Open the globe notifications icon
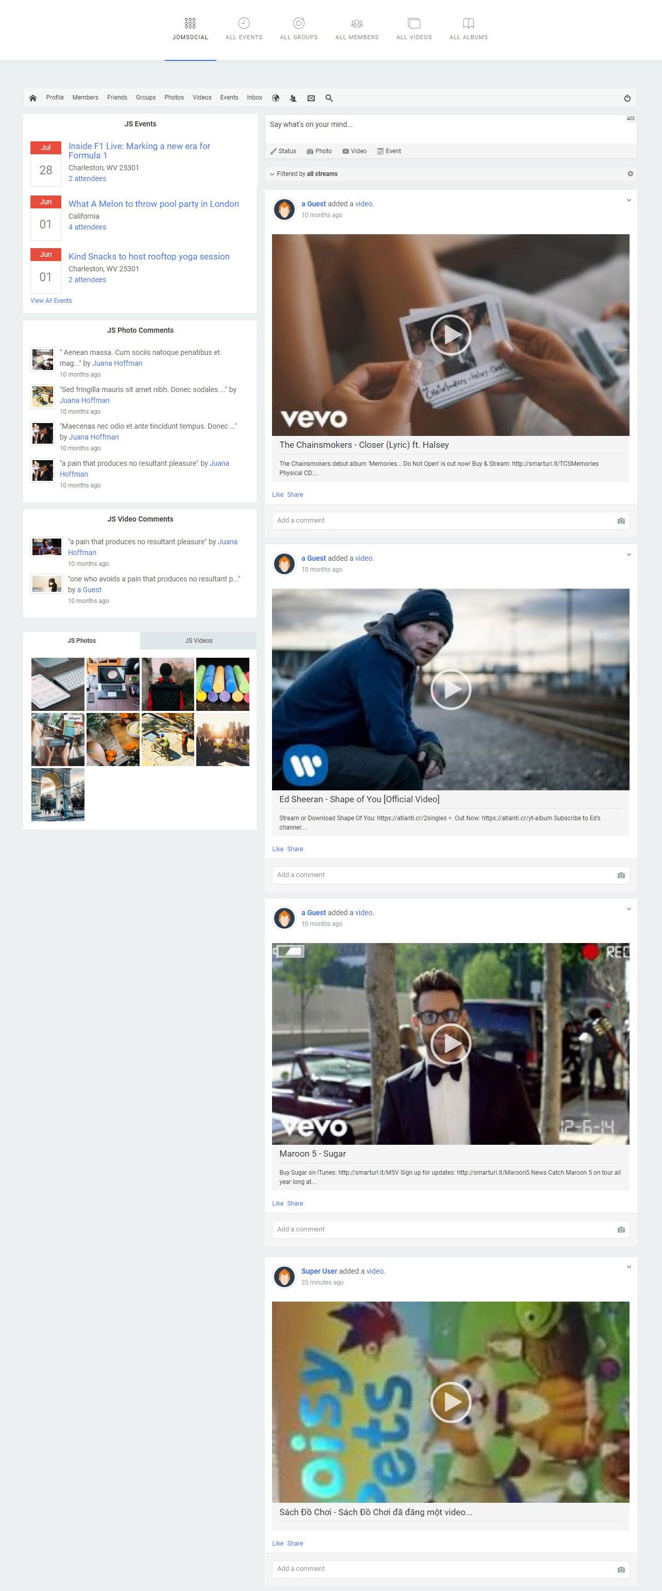Image resolution: width=662 pixels, height=1591 pixels. coord(276,98)
